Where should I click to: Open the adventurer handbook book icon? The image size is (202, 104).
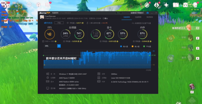(176, 5)
